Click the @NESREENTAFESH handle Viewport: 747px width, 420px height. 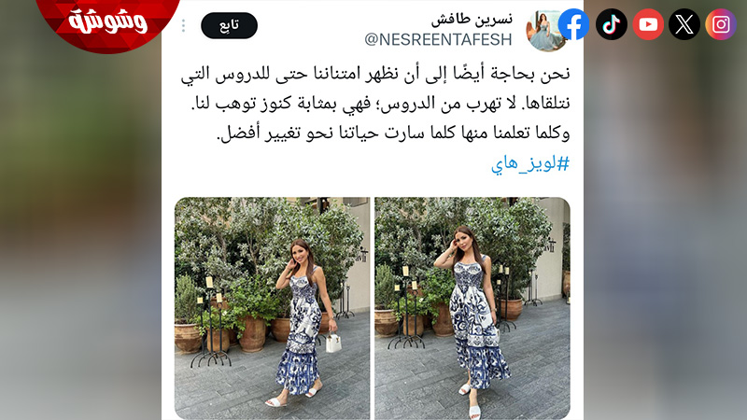coord(438,39)
